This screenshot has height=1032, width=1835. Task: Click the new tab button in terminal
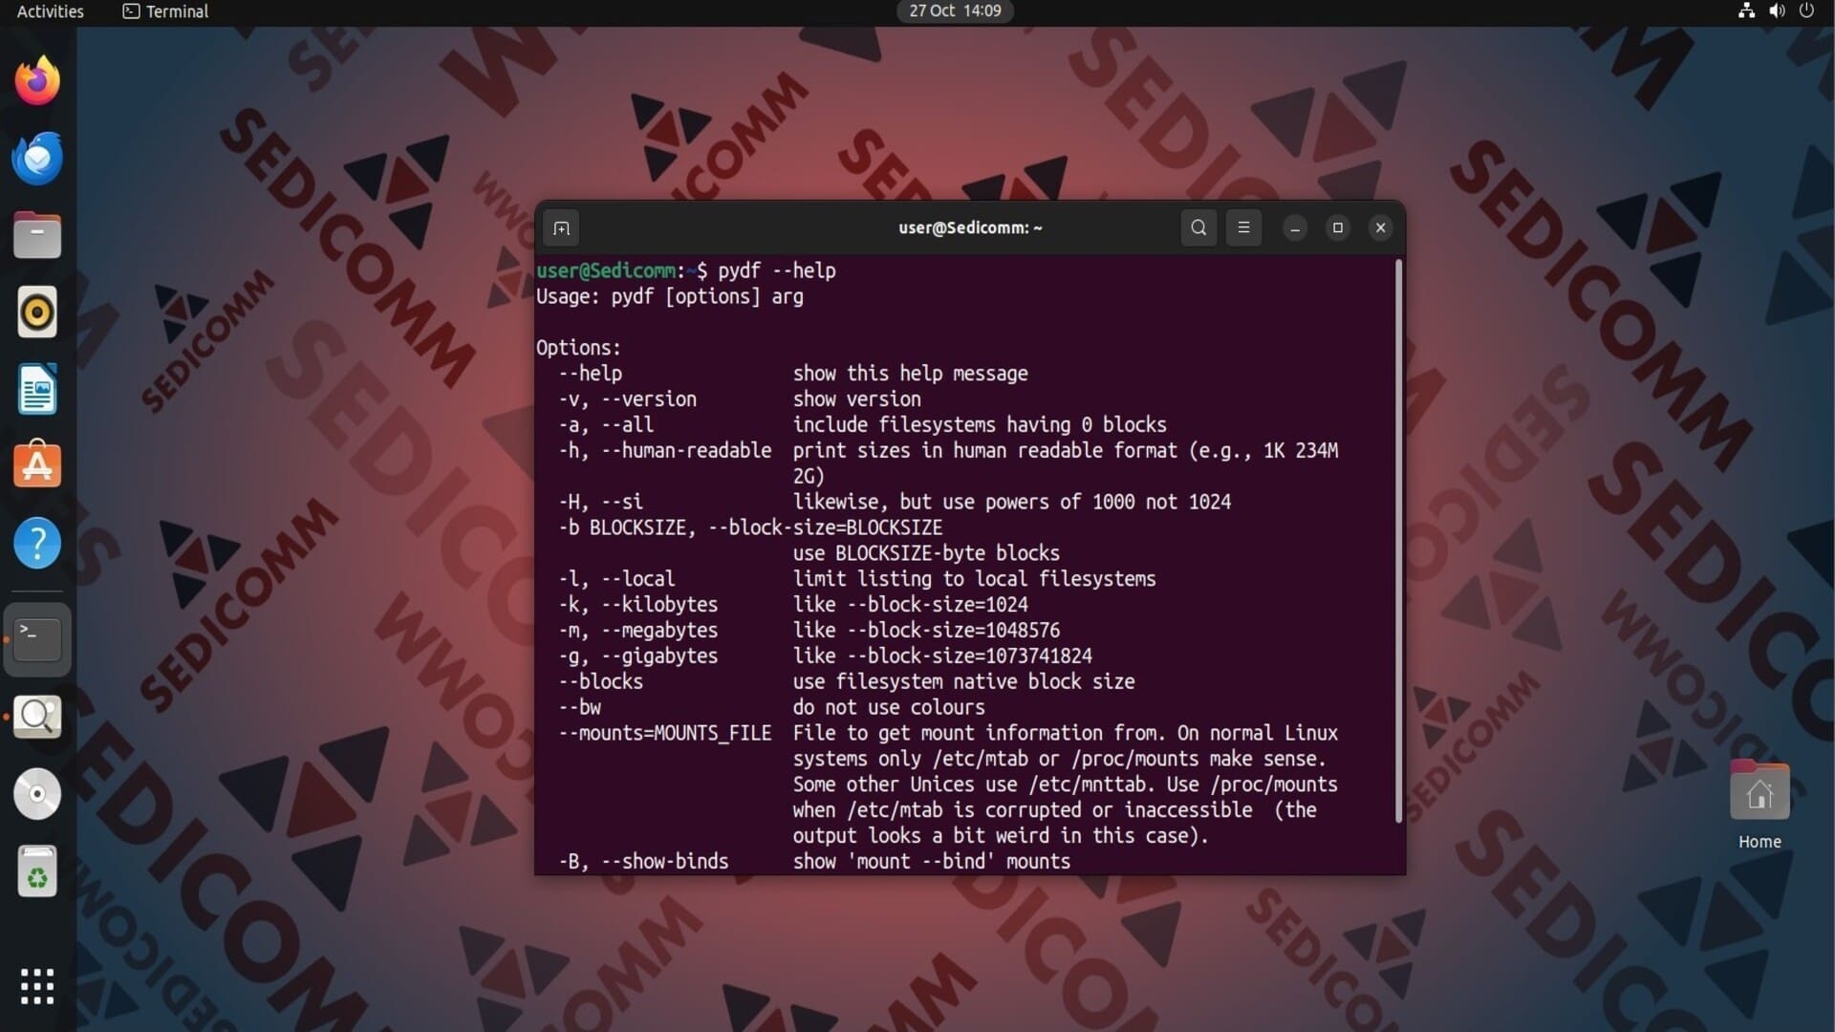561,228
